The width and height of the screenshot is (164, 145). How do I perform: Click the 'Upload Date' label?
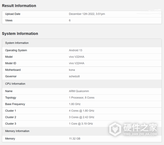click(13, 14)
